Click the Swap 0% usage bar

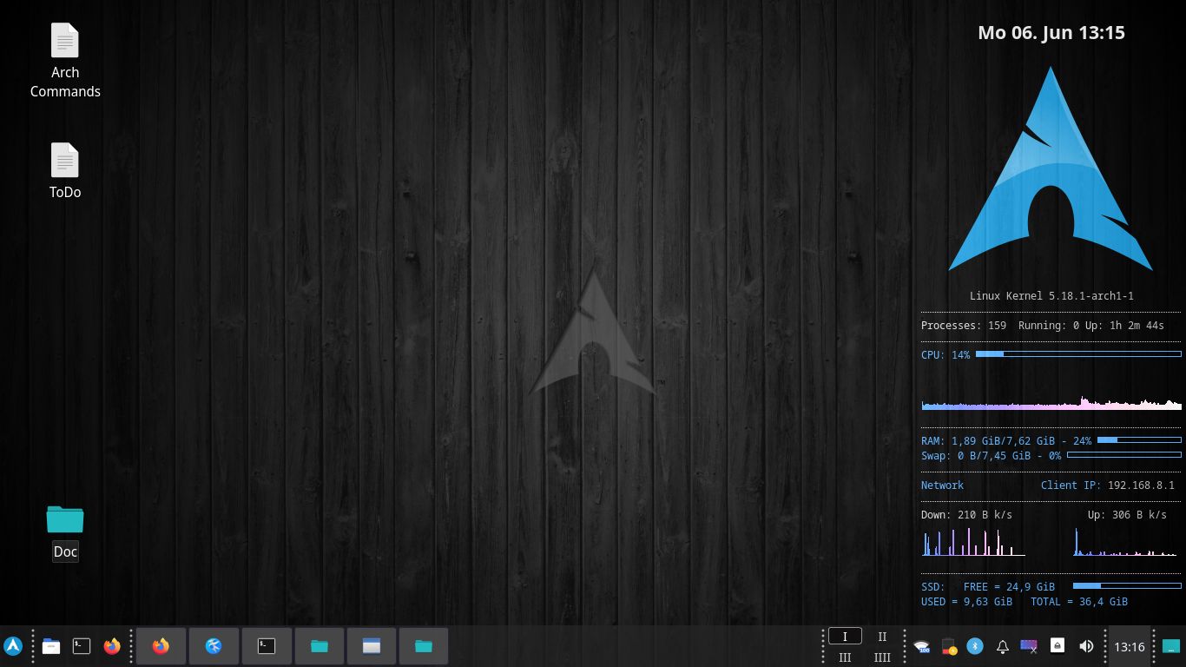tap(1124, 455)
